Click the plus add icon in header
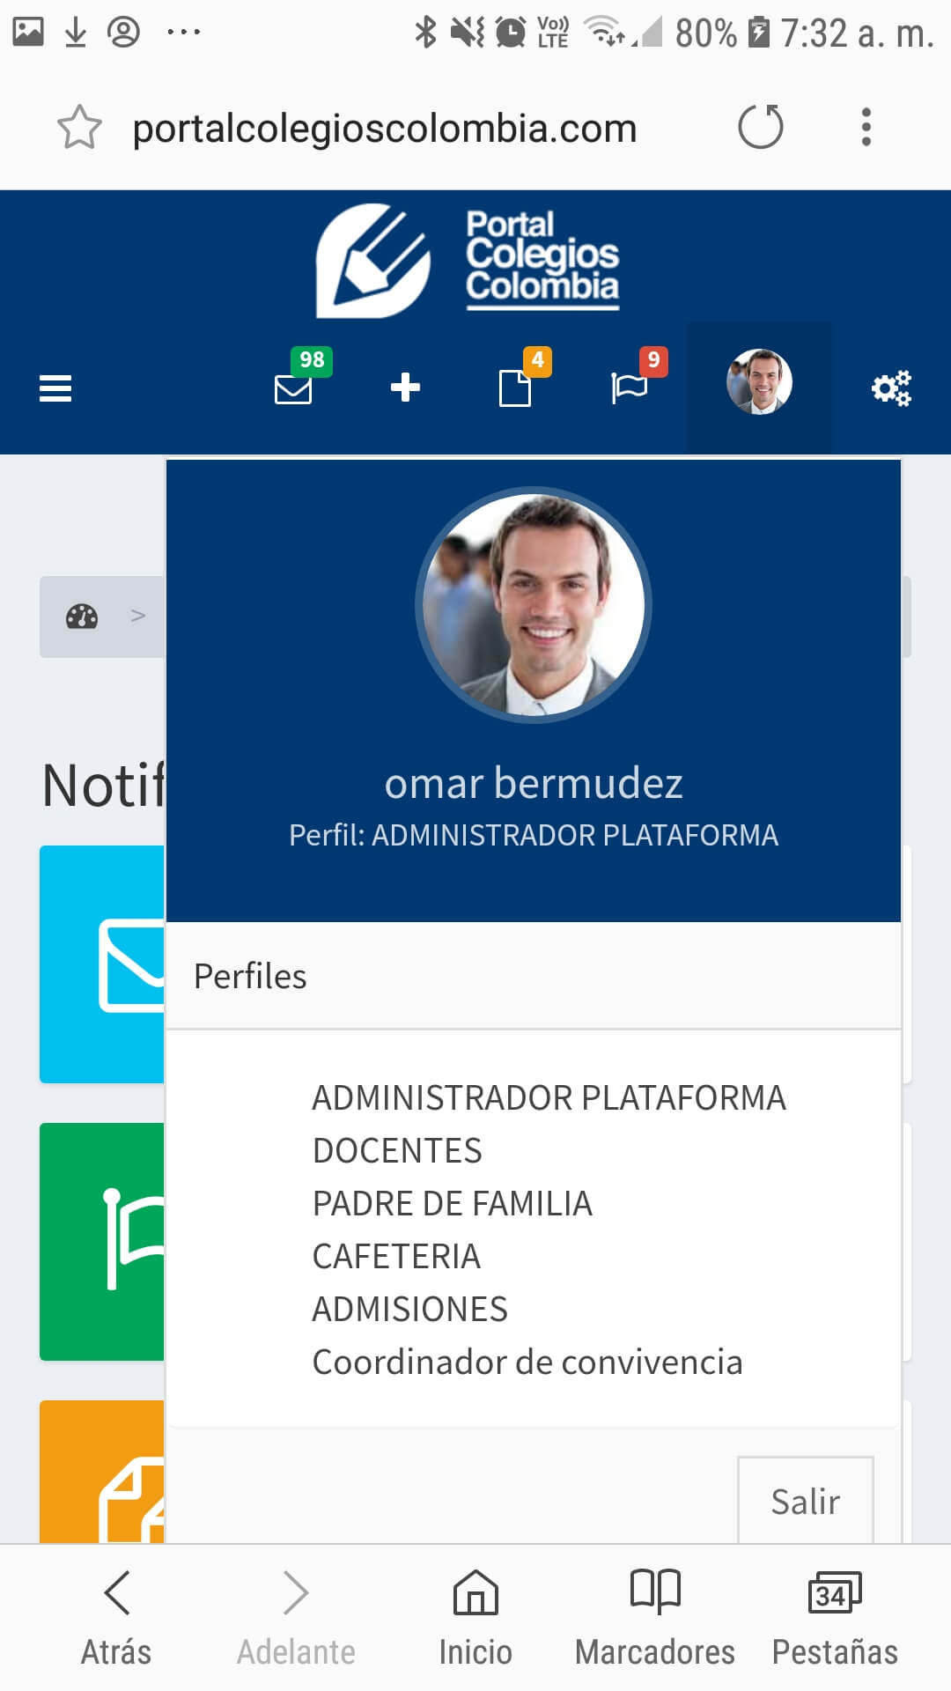 coord(405,388)
